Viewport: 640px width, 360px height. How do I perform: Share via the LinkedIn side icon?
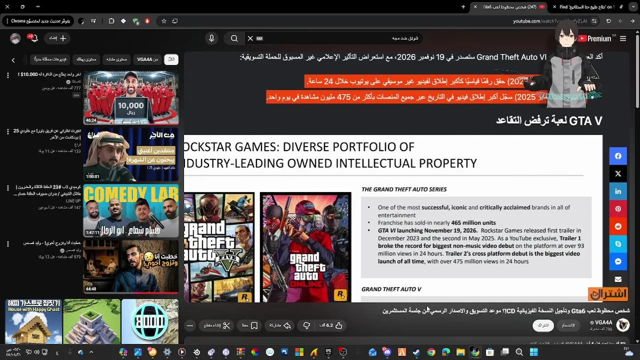(618, 191)
